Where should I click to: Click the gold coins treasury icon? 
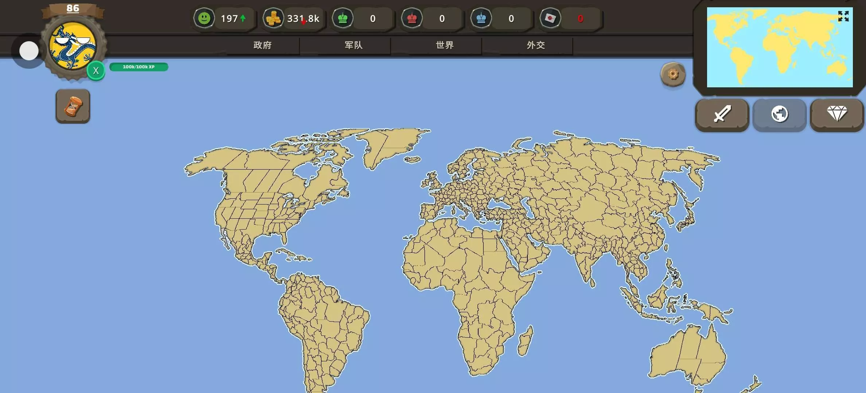[273, 18]
